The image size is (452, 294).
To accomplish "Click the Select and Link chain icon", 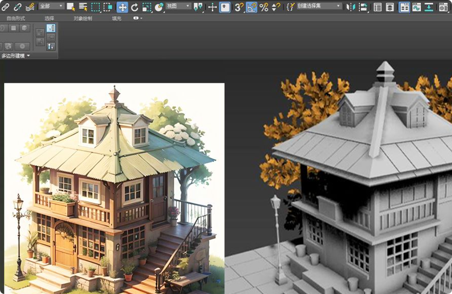I will (x=5, y=7).
